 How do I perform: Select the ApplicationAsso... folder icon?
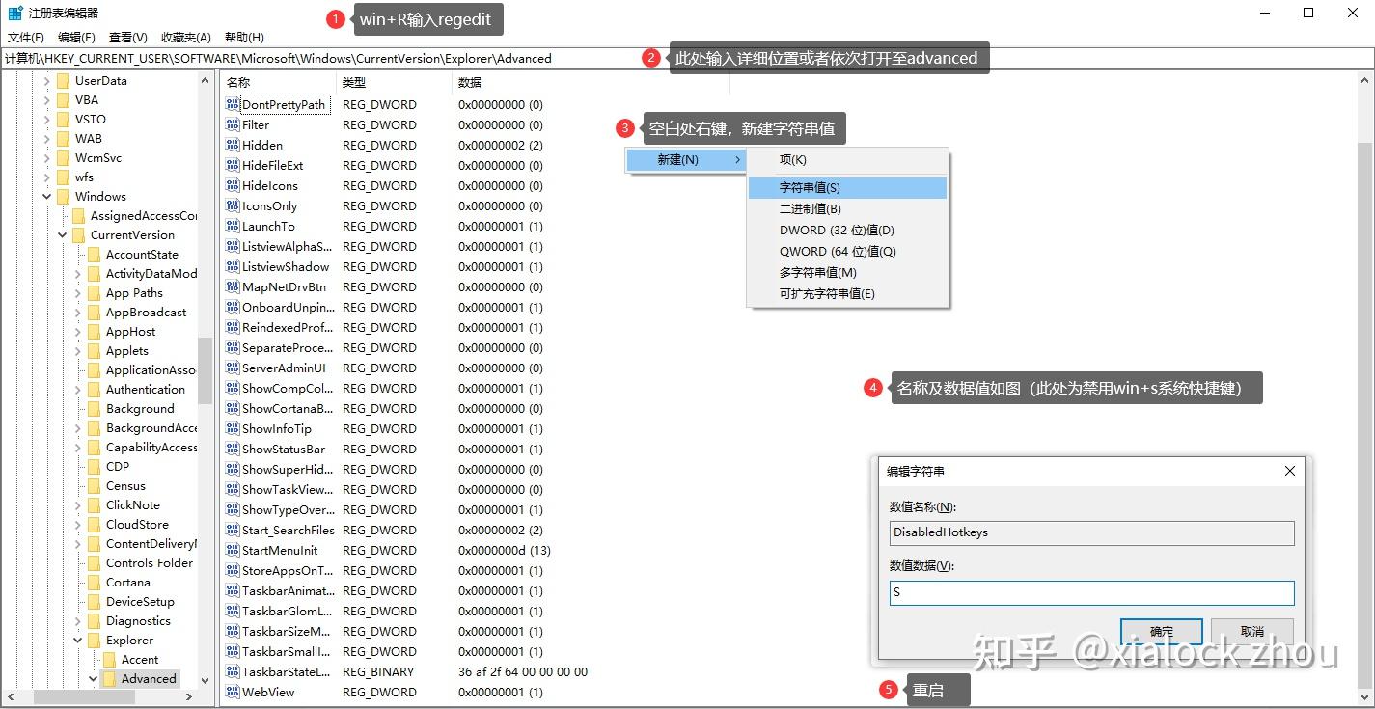tap(94, 370)
